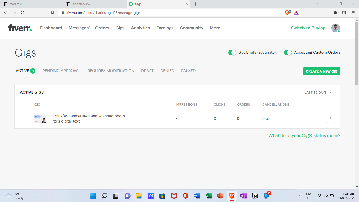
Task: Show hidden system tray icons
Action: pos(300,196)
